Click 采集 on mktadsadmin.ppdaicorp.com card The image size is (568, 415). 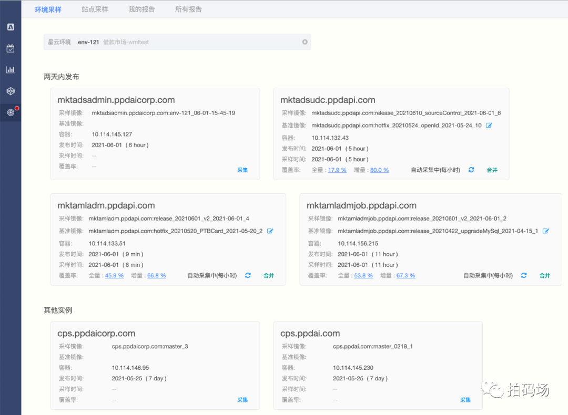(x=242, y=170)
